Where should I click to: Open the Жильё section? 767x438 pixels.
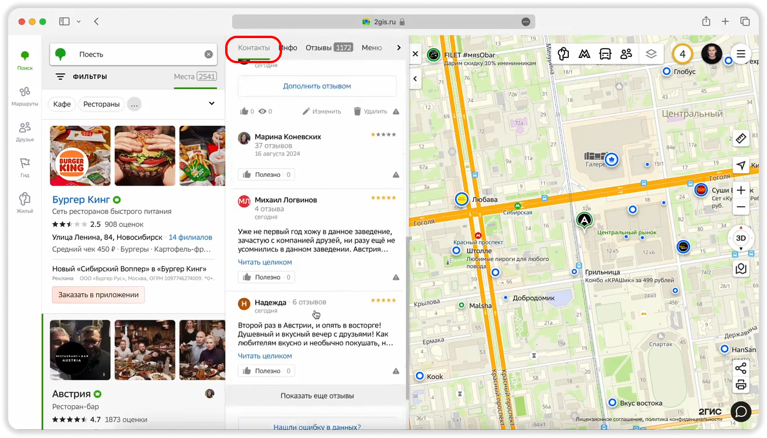25,203
